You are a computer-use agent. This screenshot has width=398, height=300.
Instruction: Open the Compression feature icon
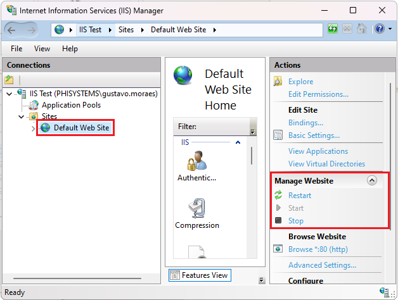point(196,208)
